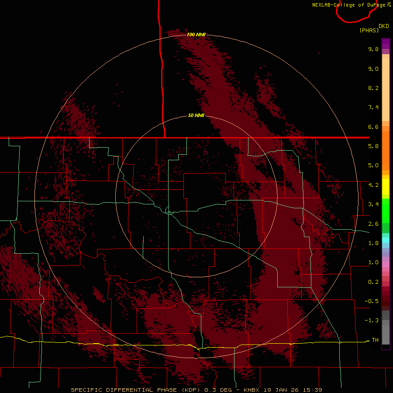This screenshot has width=393, height=393.
Task: Click the 1.0 scale value
Action: 373,262
